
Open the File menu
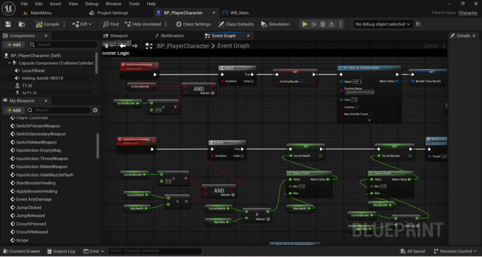(x=24, y=4)
